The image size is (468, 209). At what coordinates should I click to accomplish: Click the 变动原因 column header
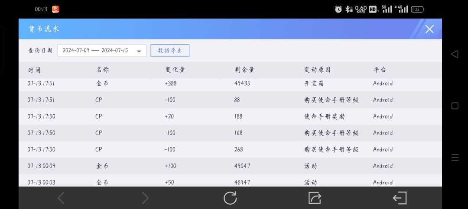click(317, 70)
